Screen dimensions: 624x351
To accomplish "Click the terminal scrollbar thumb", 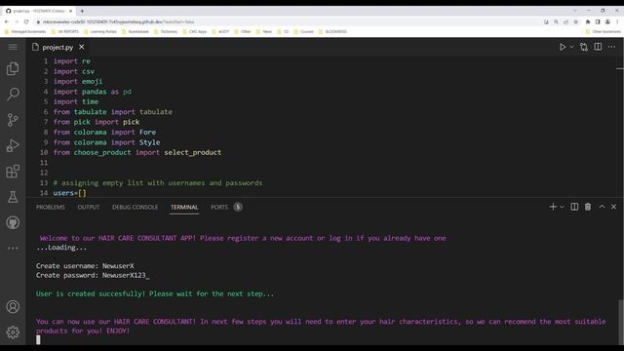I will click(x=620, y=322).
